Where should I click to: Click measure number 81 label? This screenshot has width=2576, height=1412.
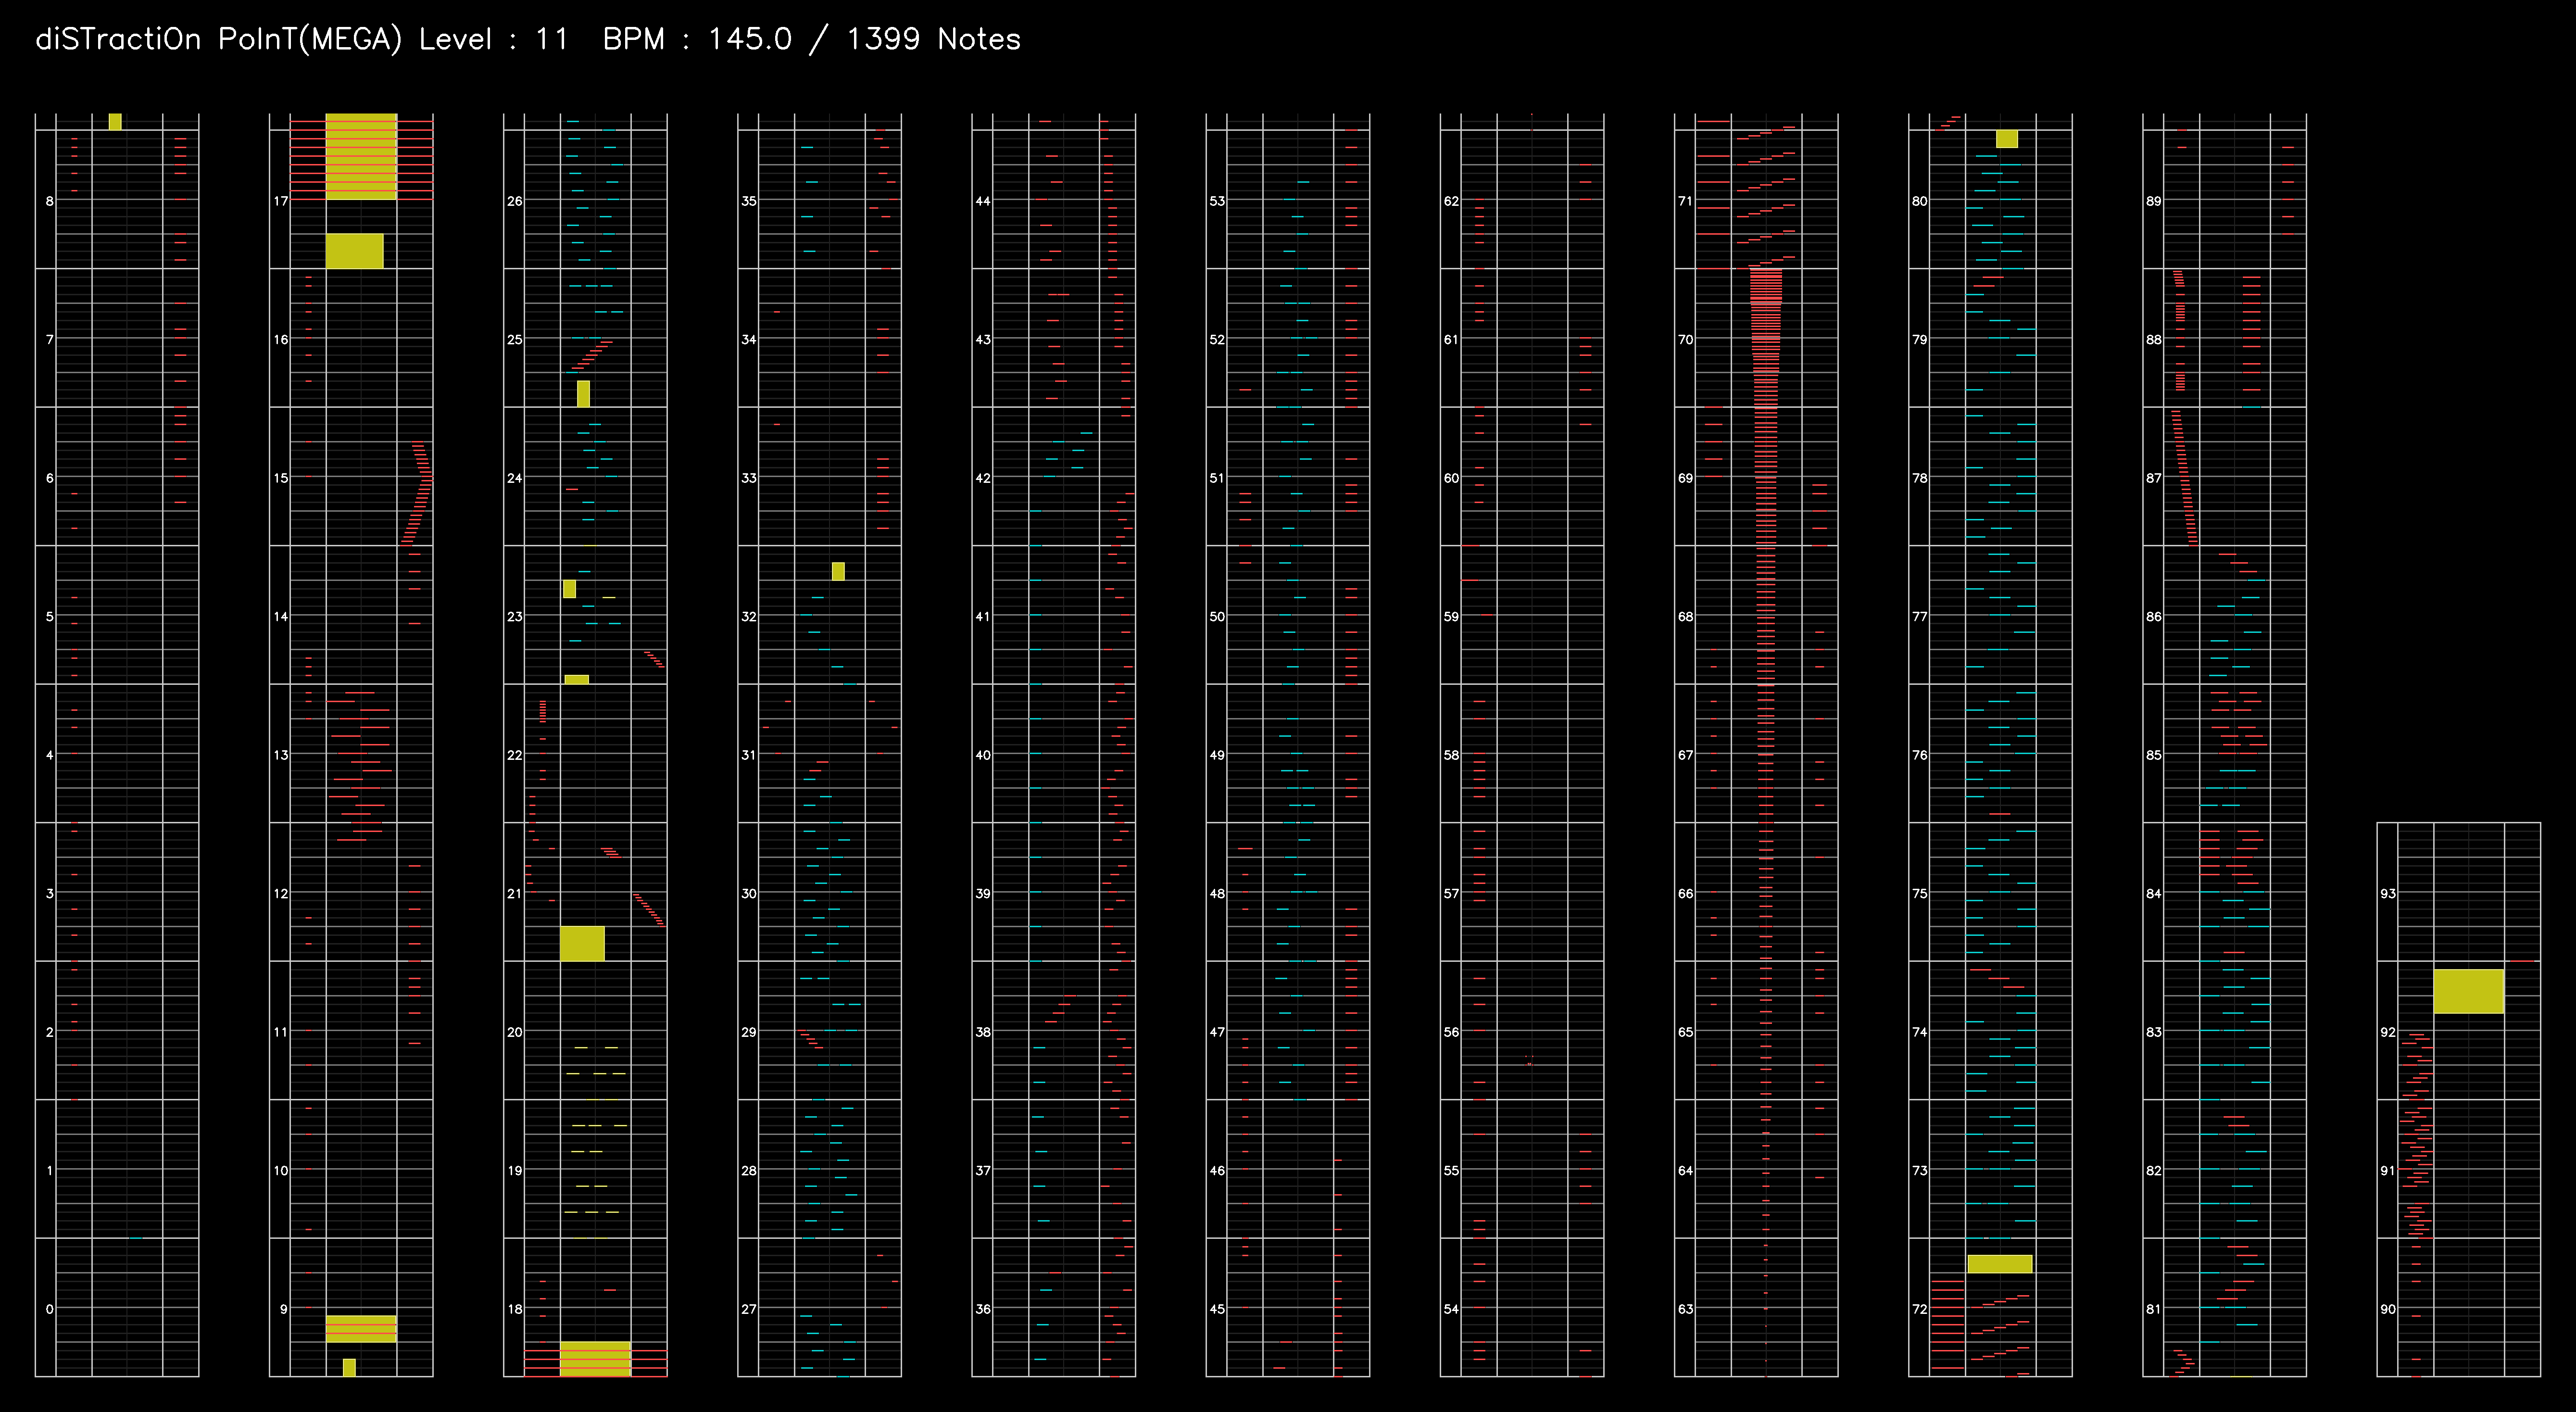(2154, 1309)
